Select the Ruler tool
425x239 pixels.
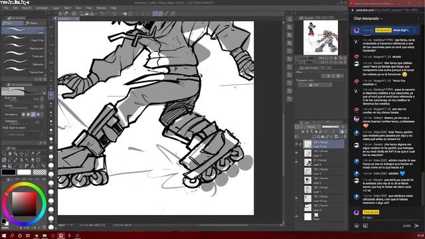(x=27, y=166)
